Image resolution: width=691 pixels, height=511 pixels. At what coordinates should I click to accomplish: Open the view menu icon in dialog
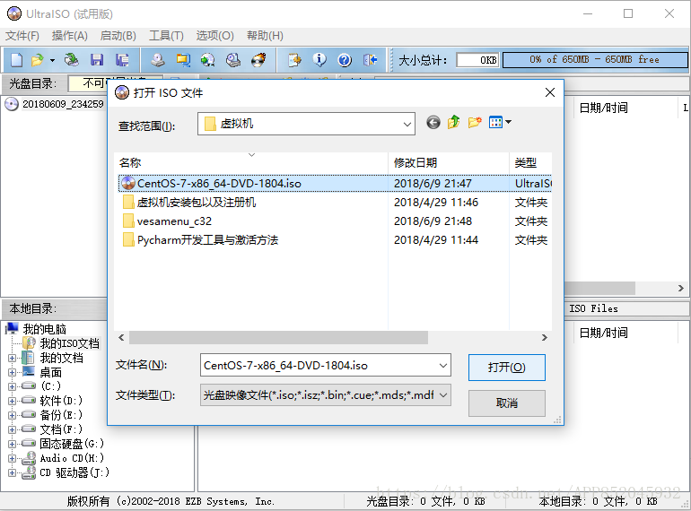coord(500,122)
